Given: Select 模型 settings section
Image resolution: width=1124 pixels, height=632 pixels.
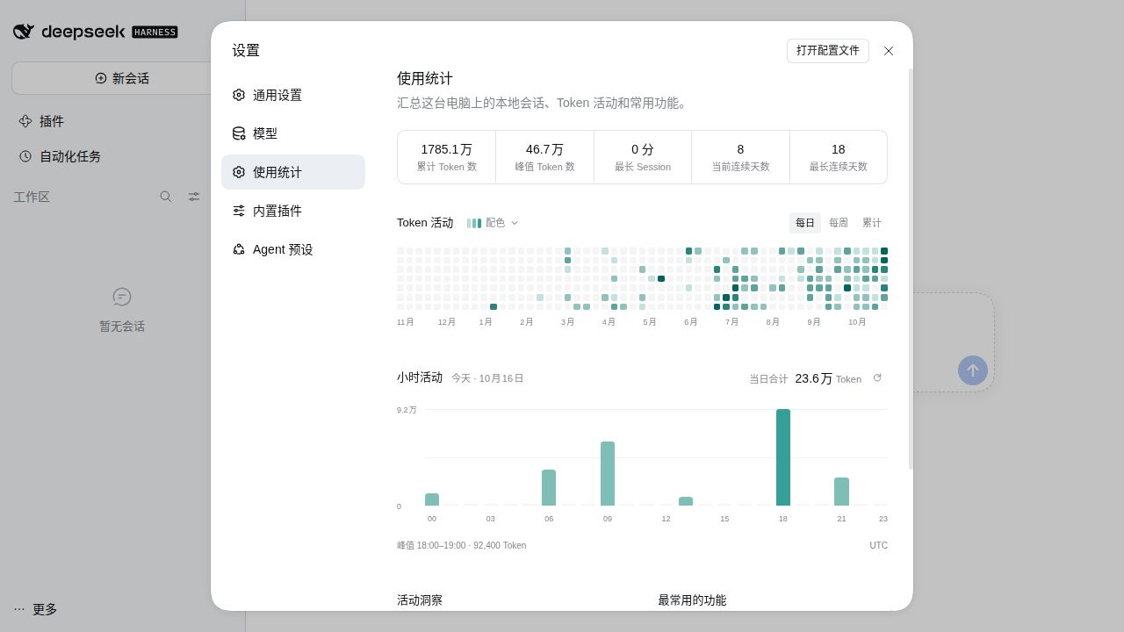Looking at the screenshot, I should click(293, 133).
